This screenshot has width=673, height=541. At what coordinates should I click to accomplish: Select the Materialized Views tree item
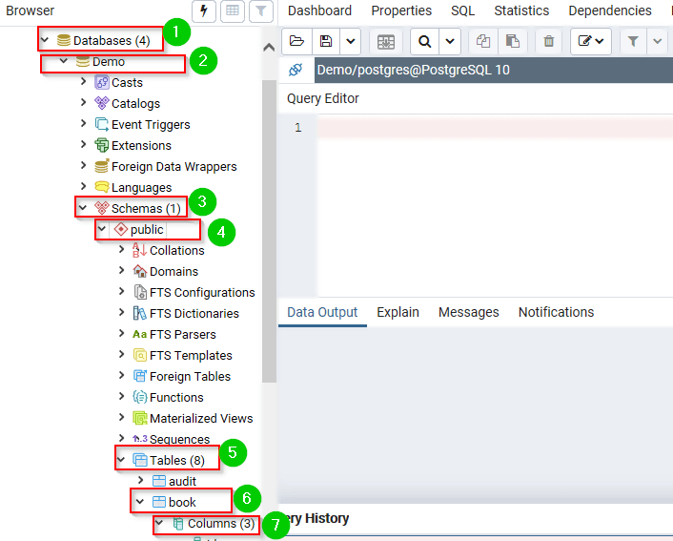pos(201,418)
